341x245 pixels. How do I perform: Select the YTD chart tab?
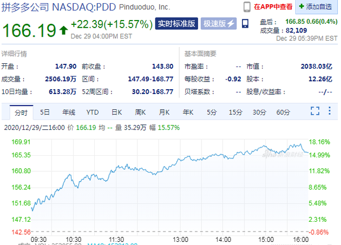click(x=93, y=112)
